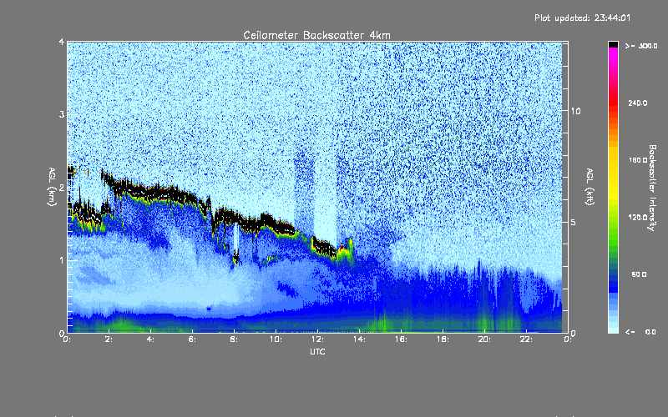Click the '60.0' colorbar value

(639, 274)
